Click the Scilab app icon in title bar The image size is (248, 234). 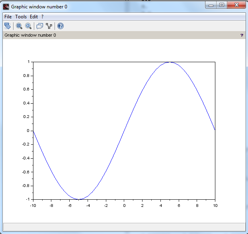[x=6, y=7]
